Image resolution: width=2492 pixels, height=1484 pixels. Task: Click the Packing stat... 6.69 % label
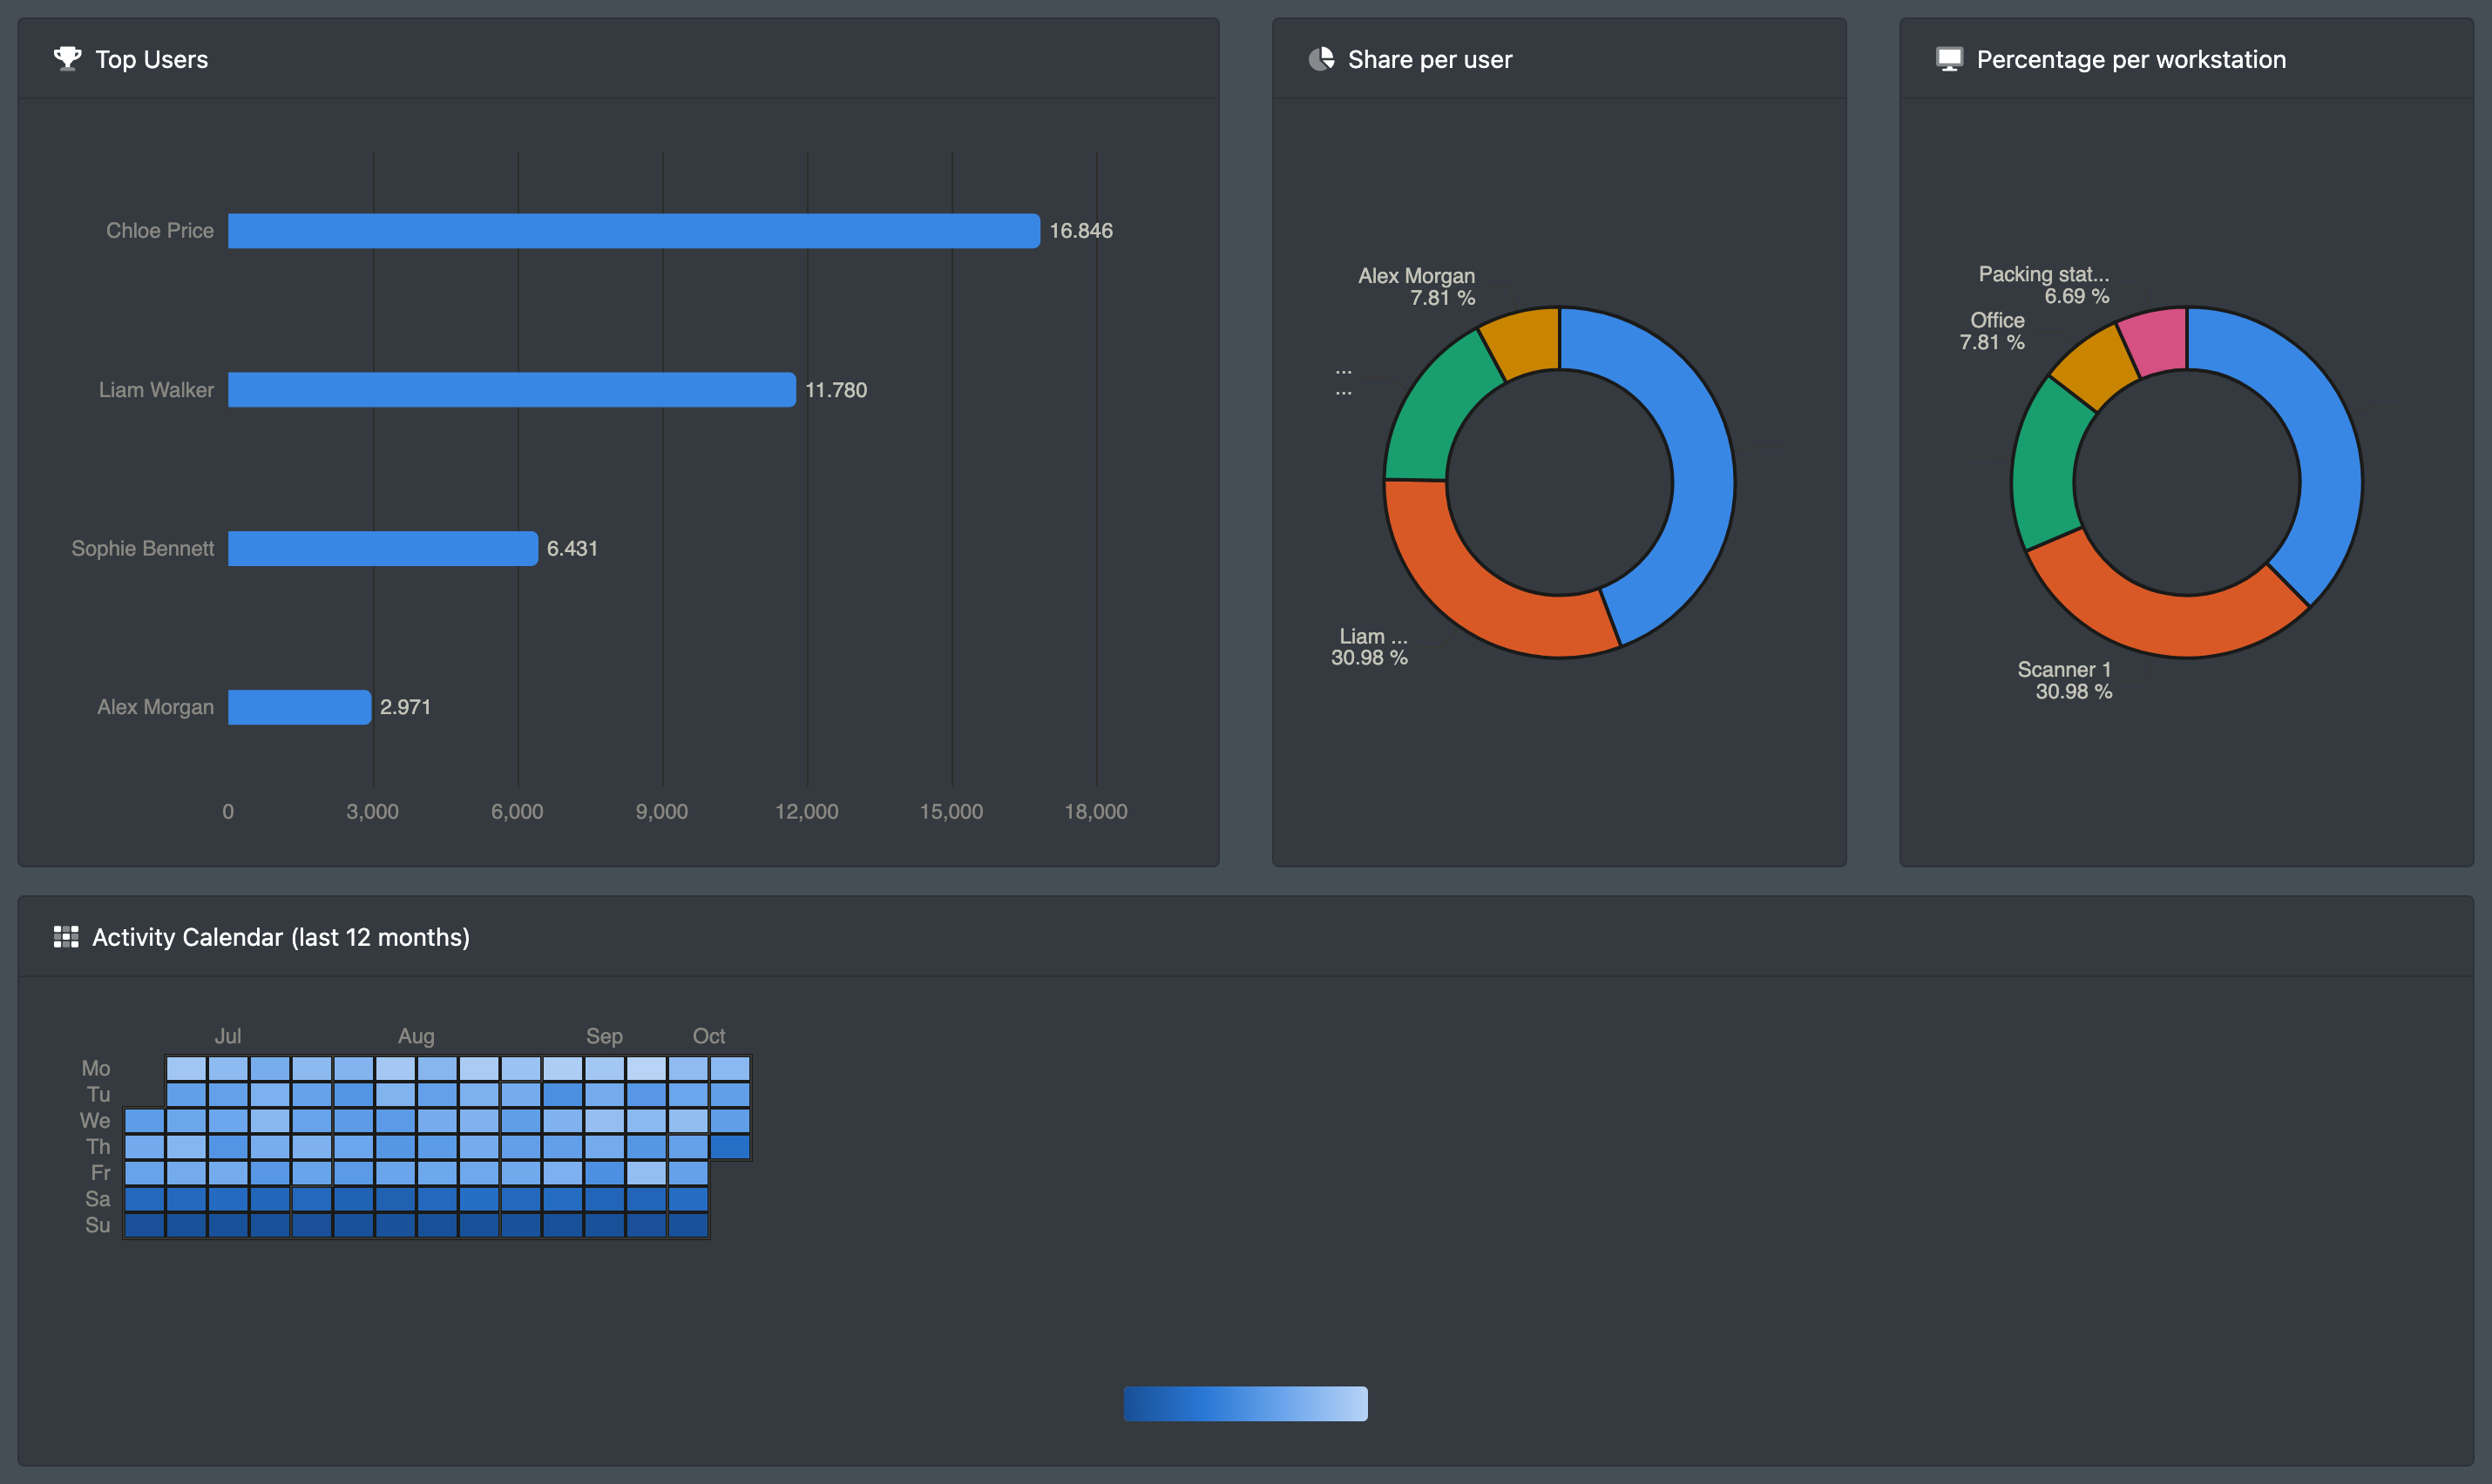coord(2044,285)
